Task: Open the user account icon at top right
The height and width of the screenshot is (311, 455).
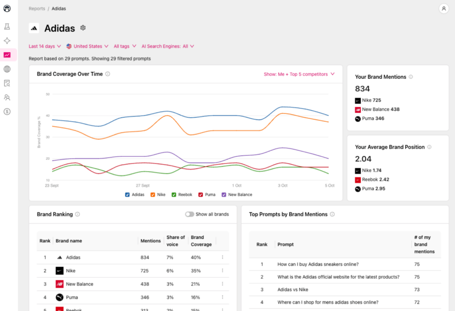Action: pyautogui.click(x=444, y=8)
